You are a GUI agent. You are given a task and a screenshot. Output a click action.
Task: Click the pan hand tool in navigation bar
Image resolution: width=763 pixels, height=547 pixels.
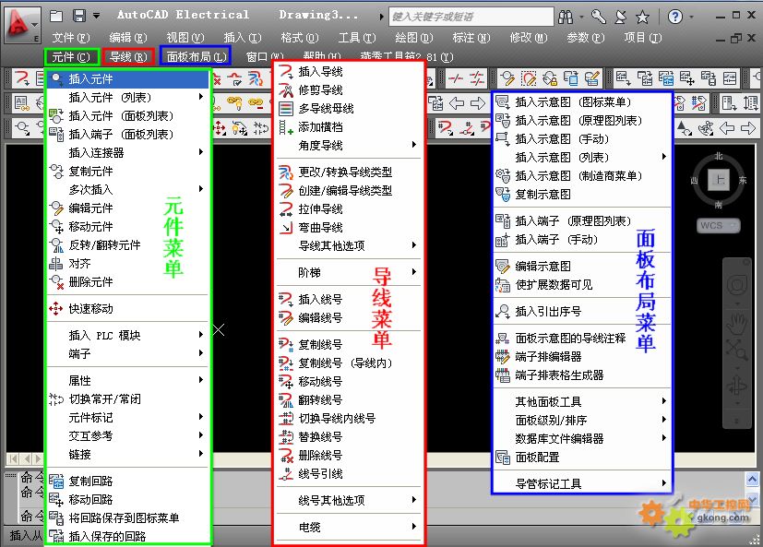tap(737, 324)
